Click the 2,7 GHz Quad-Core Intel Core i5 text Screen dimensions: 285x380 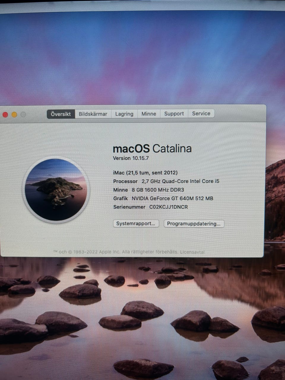(180, 181)
